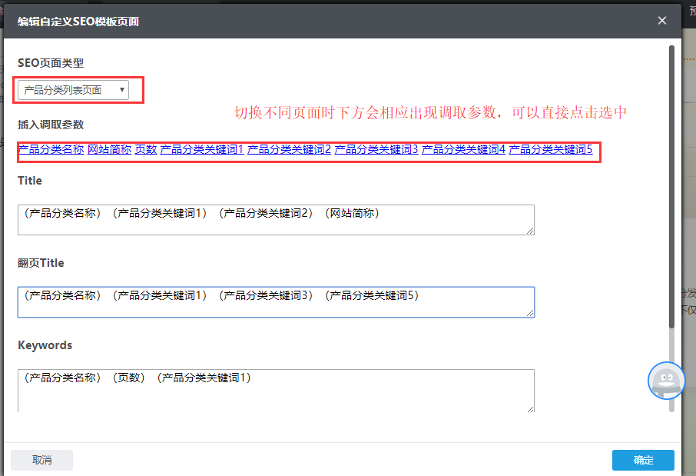This screenshot has height=476, width=696.
Task: Click the 页数 parameter link
Action: [146, 150]
